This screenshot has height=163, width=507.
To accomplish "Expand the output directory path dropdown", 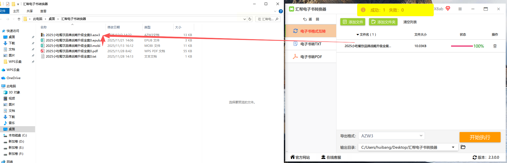I will point(453,147).
